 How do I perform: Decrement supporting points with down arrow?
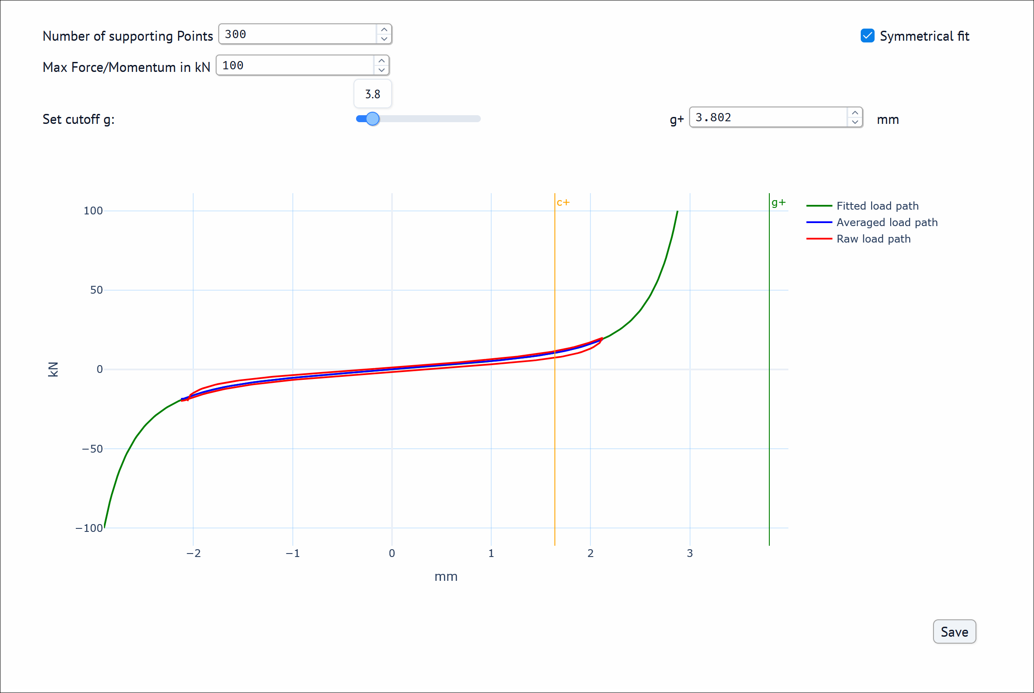(384, 39)
